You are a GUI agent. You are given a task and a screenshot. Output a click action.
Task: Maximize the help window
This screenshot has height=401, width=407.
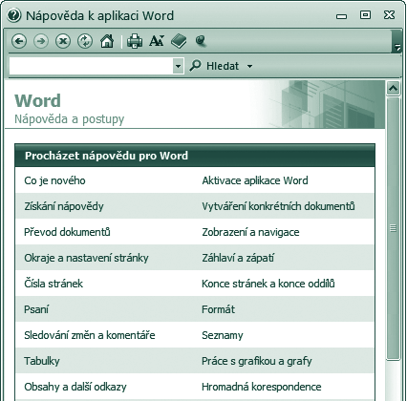365,15
